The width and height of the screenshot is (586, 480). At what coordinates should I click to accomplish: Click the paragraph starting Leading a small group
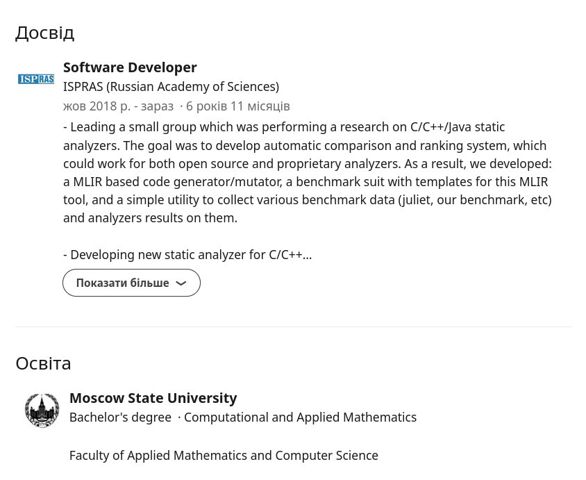[284, 127]
